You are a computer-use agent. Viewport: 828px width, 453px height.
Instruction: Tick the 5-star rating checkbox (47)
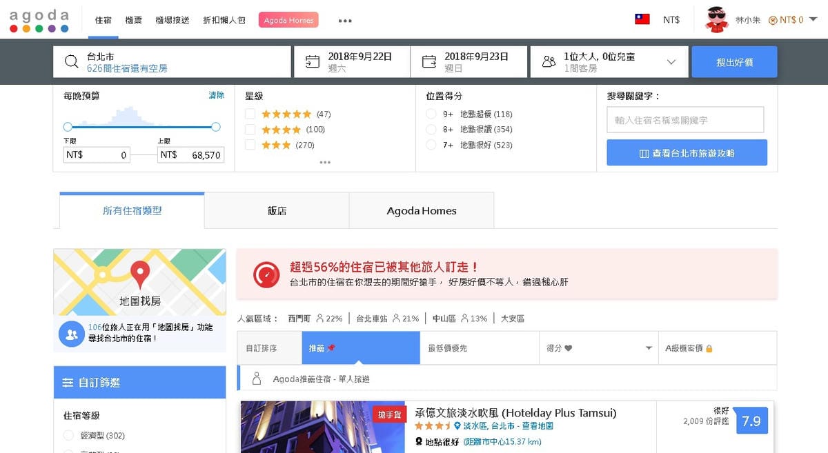pyautogui.click(x=250, y=114)
